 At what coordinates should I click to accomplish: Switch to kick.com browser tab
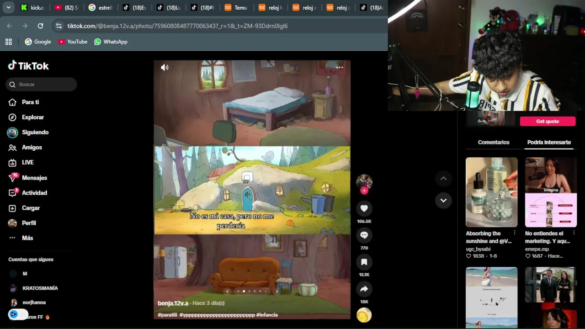(x=33, y=7)
